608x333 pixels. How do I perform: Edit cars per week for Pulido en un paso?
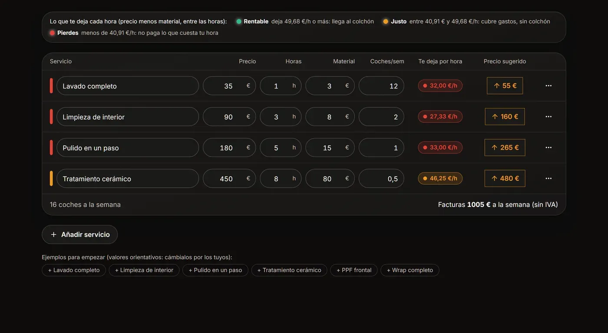tap(381, 147)
